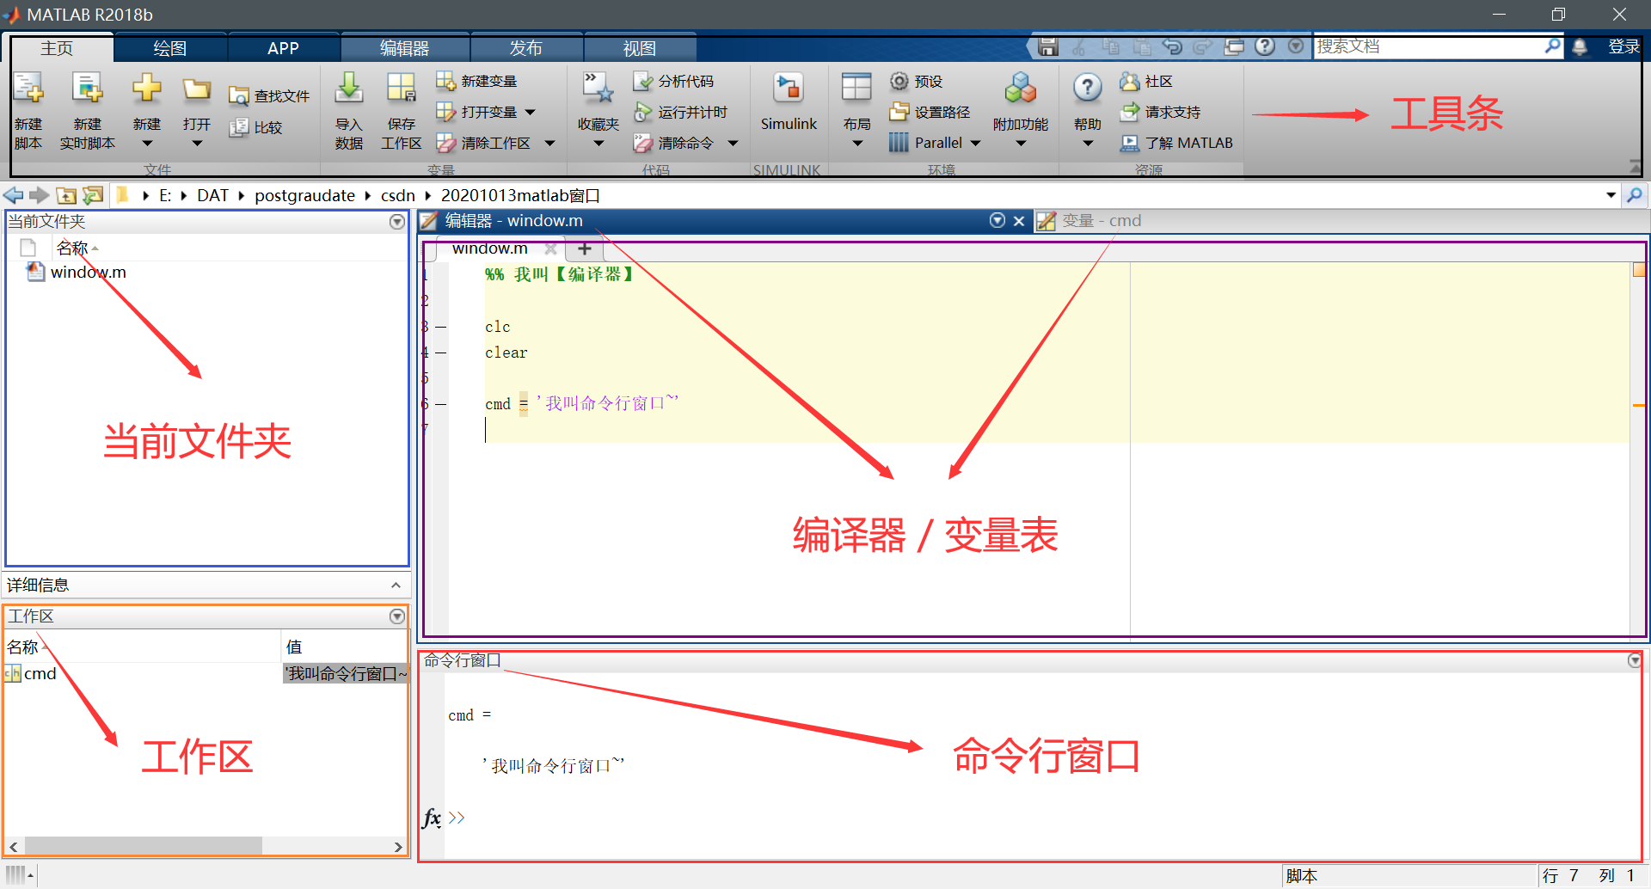The height and width of the screenshot is (889, 1651).
Task: Click the 附加功能 (Add-Ons) icon
Action: pos(1020,99)
